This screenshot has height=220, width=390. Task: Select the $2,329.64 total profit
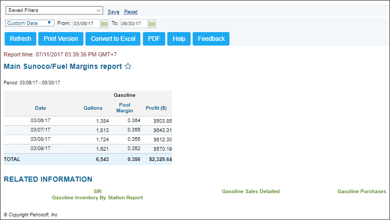[x=161, y=159]
